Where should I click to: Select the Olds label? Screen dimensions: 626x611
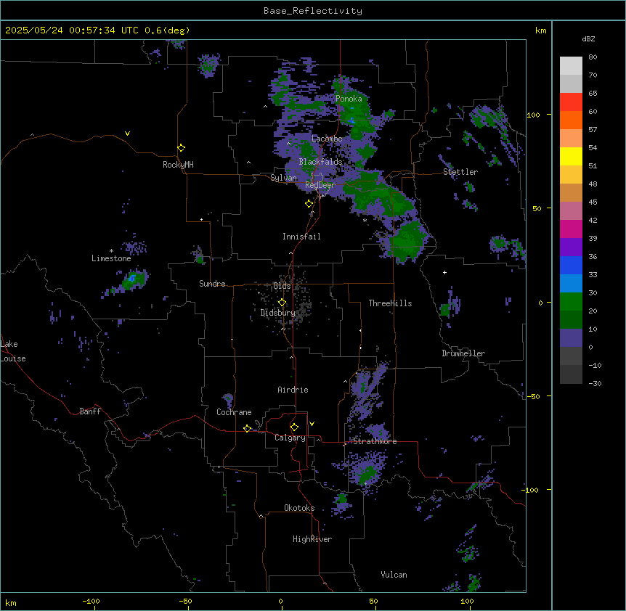282,286
